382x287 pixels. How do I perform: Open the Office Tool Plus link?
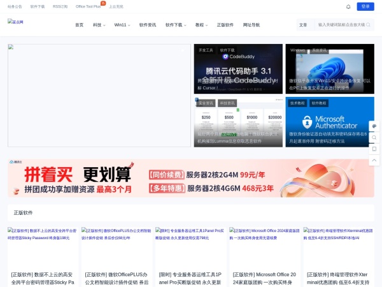click(88, 6)
